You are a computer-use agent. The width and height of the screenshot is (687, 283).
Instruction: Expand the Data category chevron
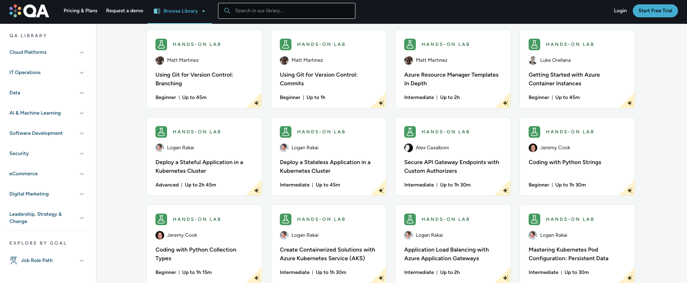82,93
